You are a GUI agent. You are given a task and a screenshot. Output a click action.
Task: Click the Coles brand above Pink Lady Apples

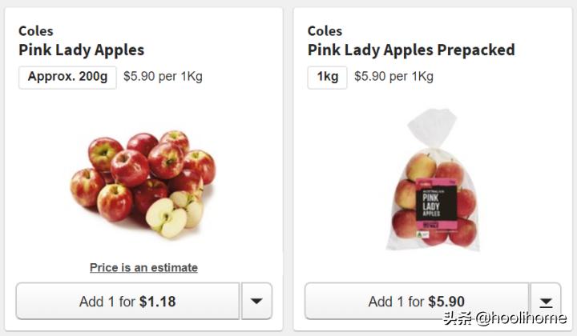[36, 31]
